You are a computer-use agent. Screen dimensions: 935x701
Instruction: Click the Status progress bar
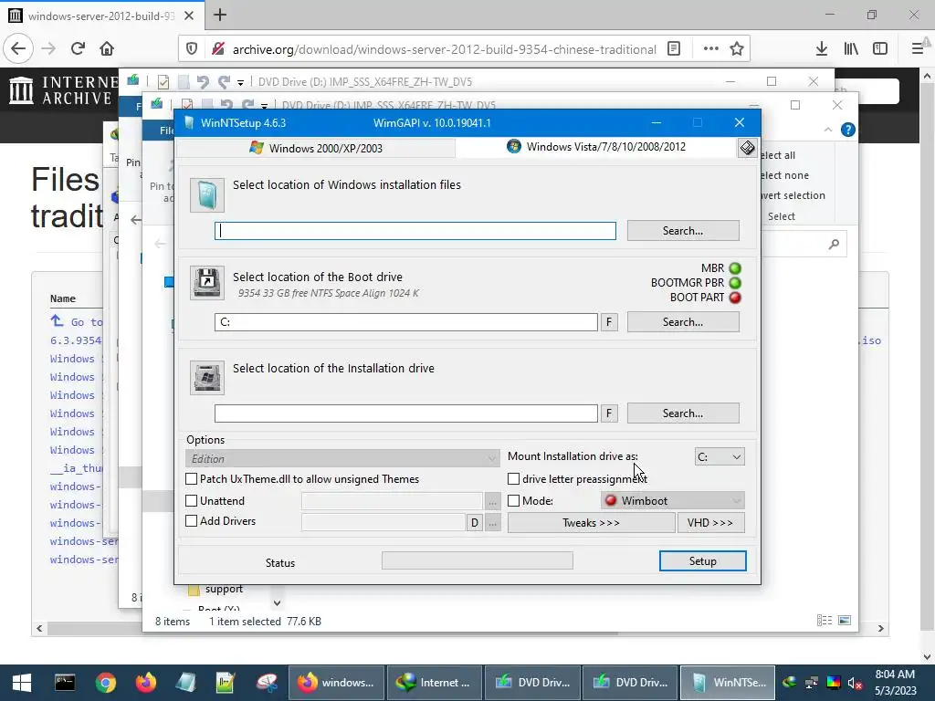(477, 560)
